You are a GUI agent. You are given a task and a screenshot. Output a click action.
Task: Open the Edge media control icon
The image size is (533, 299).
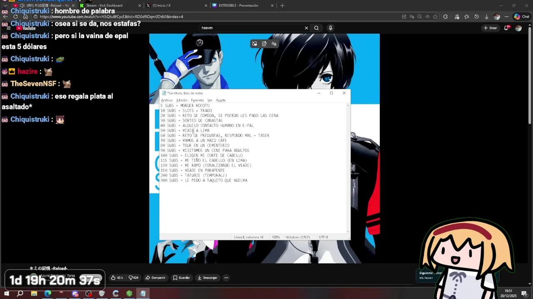(457, 17)
